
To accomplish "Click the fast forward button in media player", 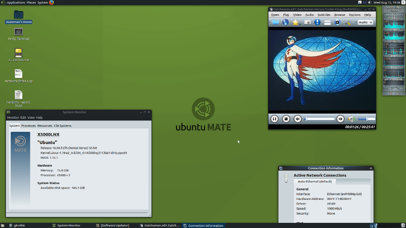I will click(x=340, y=119).
